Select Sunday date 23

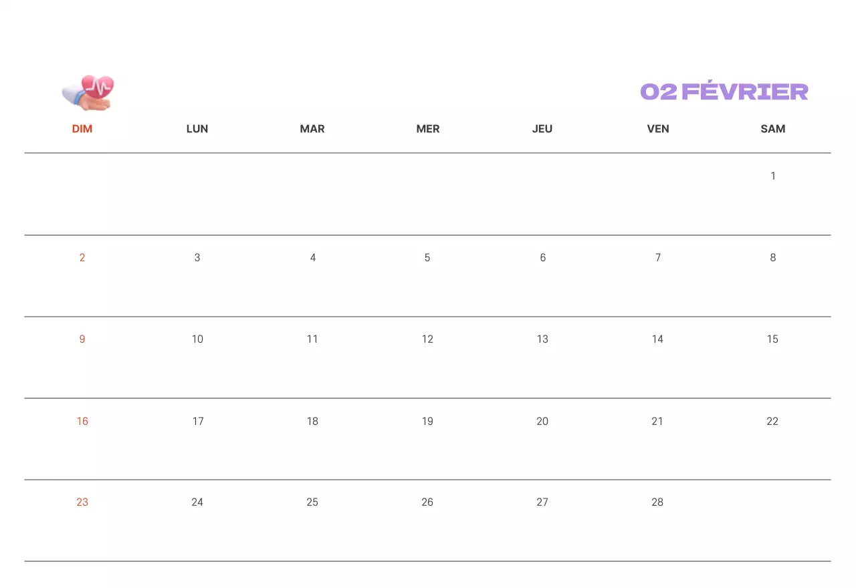pyautogui.click(x=82, y=502)
